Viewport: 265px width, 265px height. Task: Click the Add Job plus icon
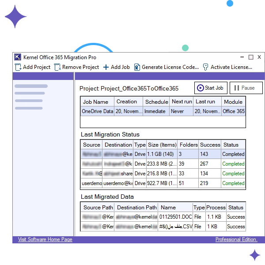[x=106, y=67]
